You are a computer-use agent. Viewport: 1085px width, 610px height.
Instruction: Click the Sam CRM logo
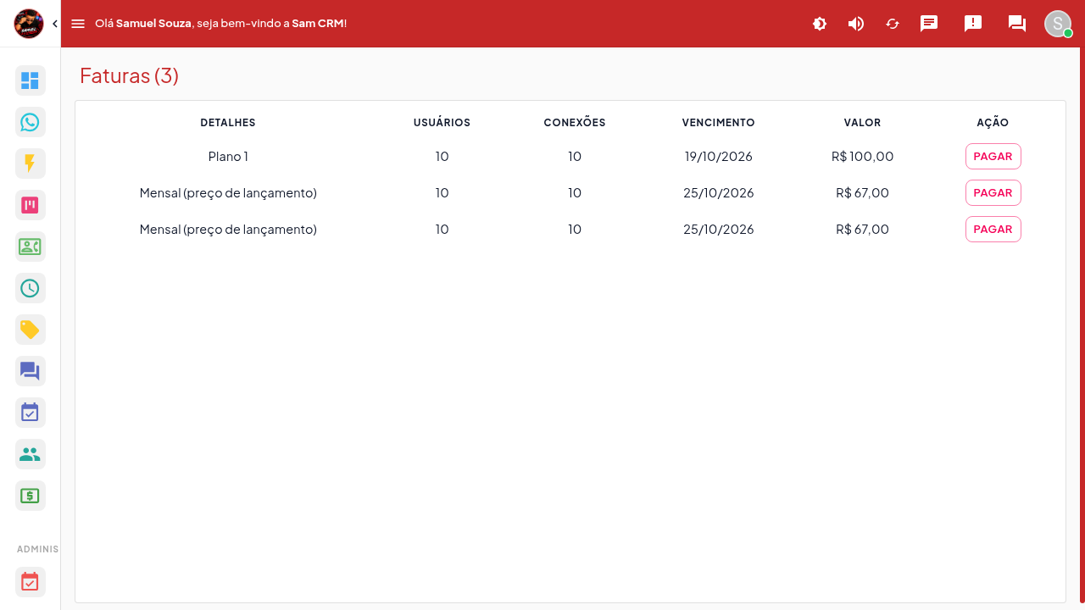tap(29, 24)
